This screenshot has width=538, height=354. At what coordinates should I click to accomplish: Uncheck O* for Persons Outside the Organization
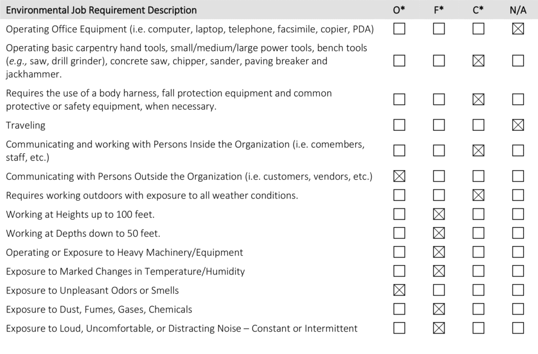[399, 176]
